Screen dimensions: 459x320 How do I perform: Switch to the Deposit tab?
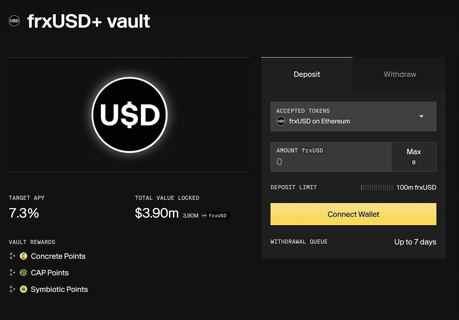coord(307,74)
